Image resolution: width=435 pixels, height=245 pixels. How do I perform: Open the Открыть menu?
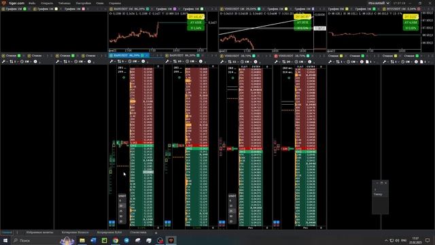point(47,3)
